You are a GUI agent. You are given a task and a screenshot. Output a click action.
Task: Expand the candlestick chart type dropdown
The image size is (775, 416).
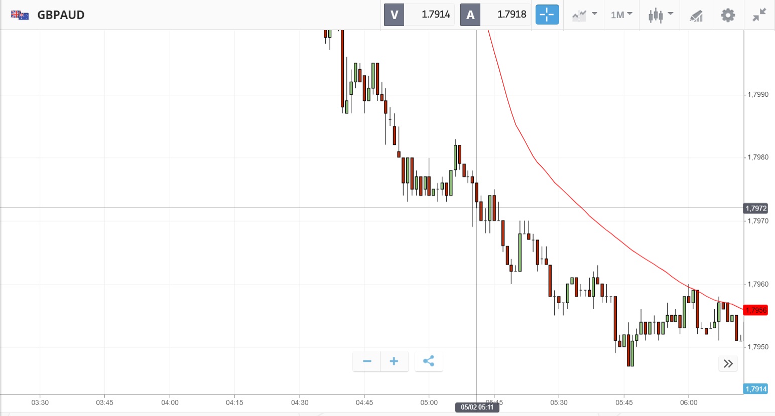click(660, 15)
